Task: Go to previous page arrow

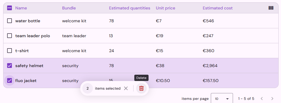Action: click(262, 99)
